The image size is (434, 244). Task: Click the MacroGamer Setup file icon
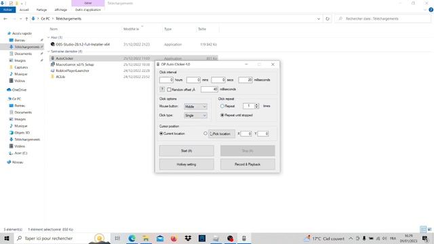tap(53, 64)
